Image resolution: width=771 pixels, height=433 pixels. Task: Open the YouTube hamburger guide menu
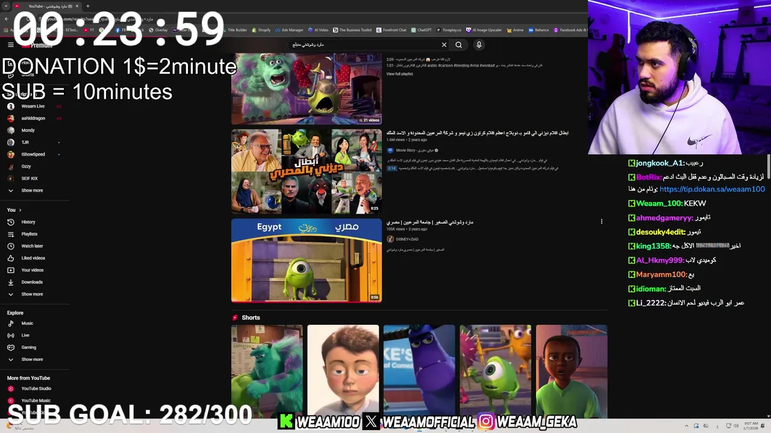coord(10,45)
